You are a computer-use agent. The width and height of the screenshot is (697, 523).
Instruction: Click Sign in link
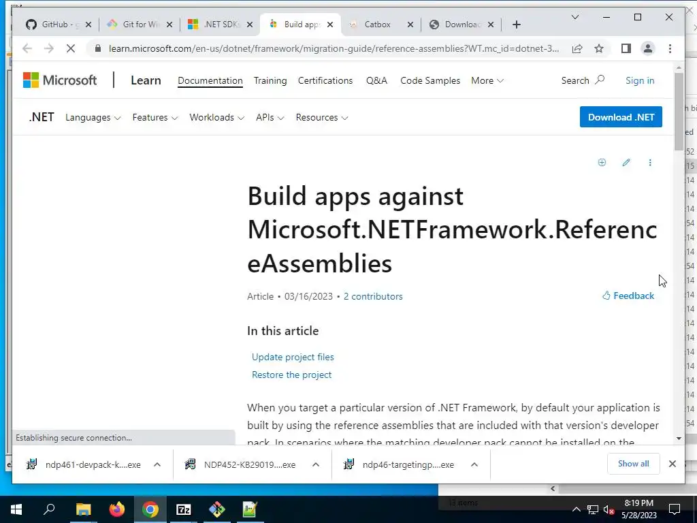(x=640, y=80)
